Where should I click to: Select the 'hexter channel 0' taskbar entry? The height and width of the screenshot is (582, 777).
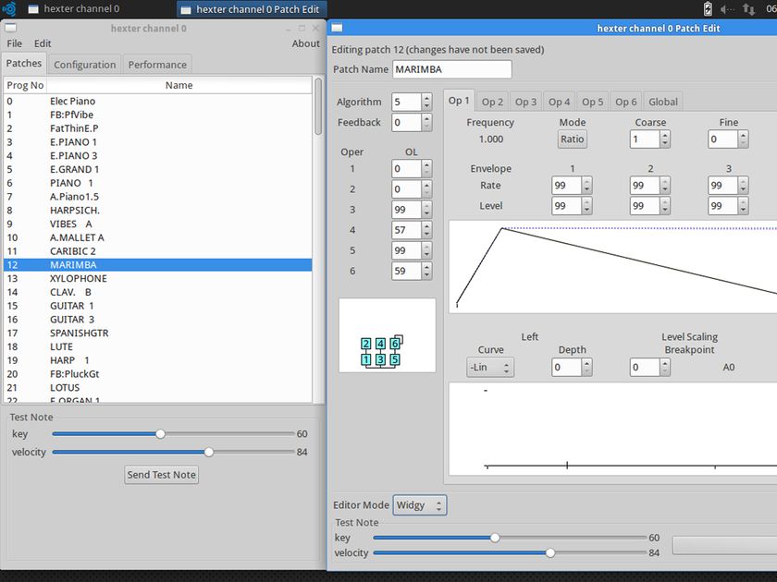click(x=83, y=8)
